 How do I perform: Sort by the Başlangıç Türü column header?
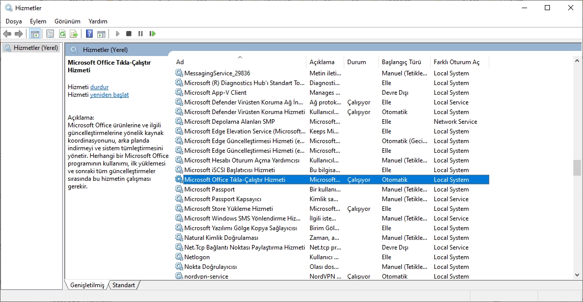click(404, 62)
